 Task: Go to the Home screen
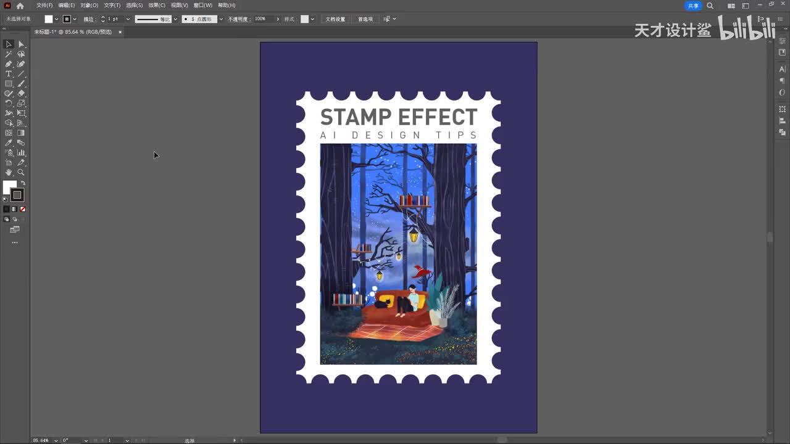click(20, 6)
